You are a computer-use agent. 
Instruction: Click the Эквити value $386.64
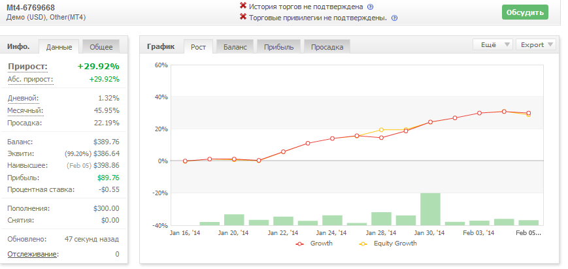coord(106,154)
